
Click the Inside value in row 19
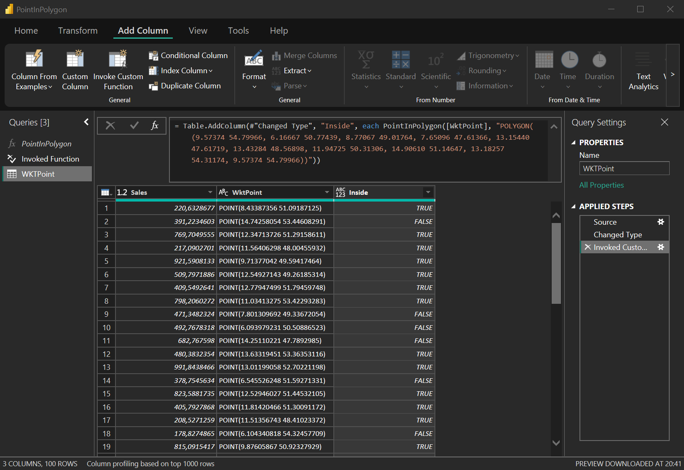tap(384, 447)
